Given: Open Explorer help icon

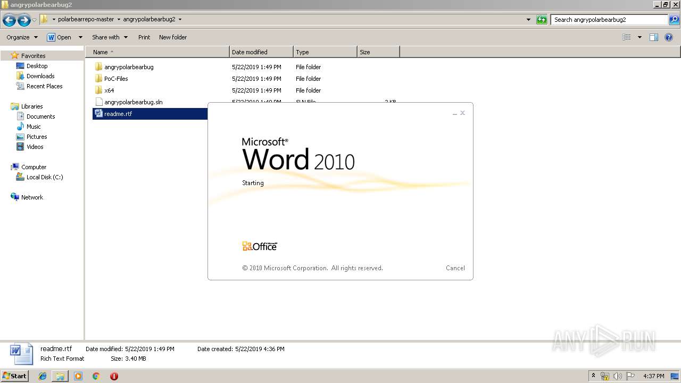Looking at the screenshot, I should tap(669, 37).
